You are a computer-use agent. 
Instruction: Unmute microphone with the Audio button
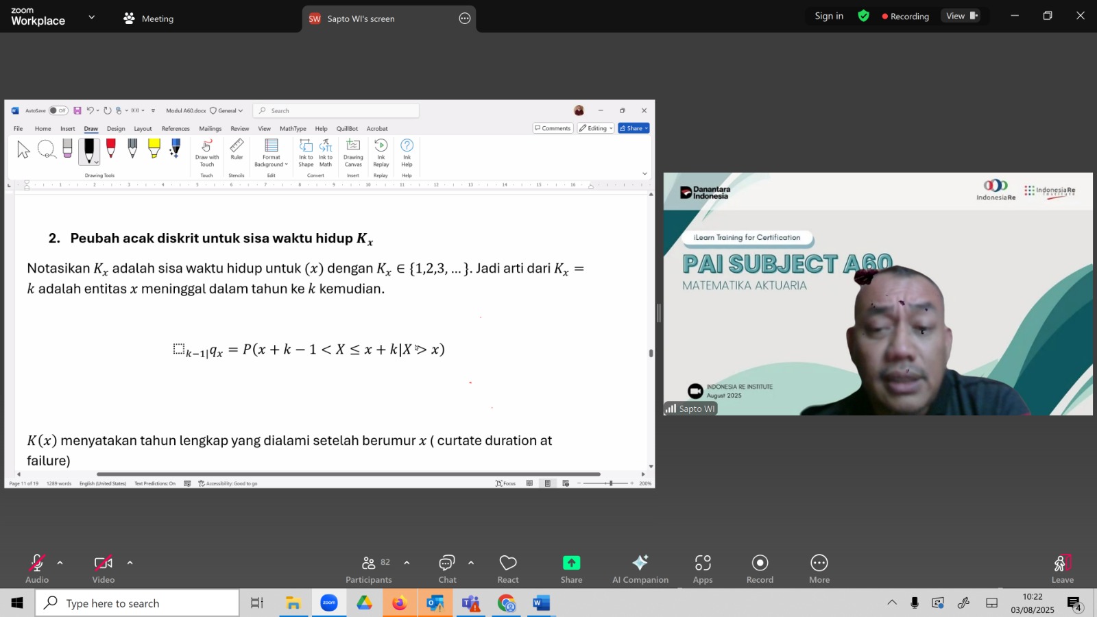point(37,569)
